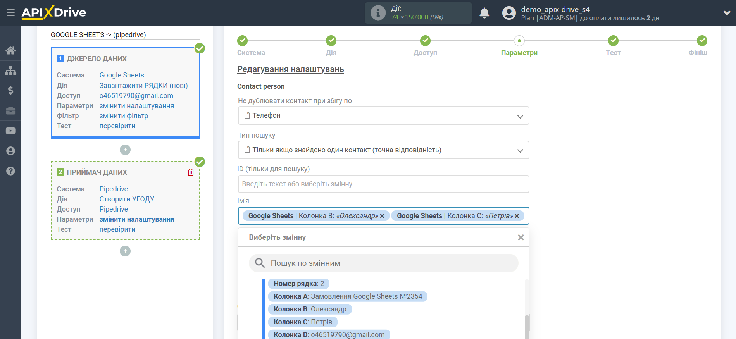
Task: Click o46519790@gmail.com access link
Action: [x=136, y=96]
